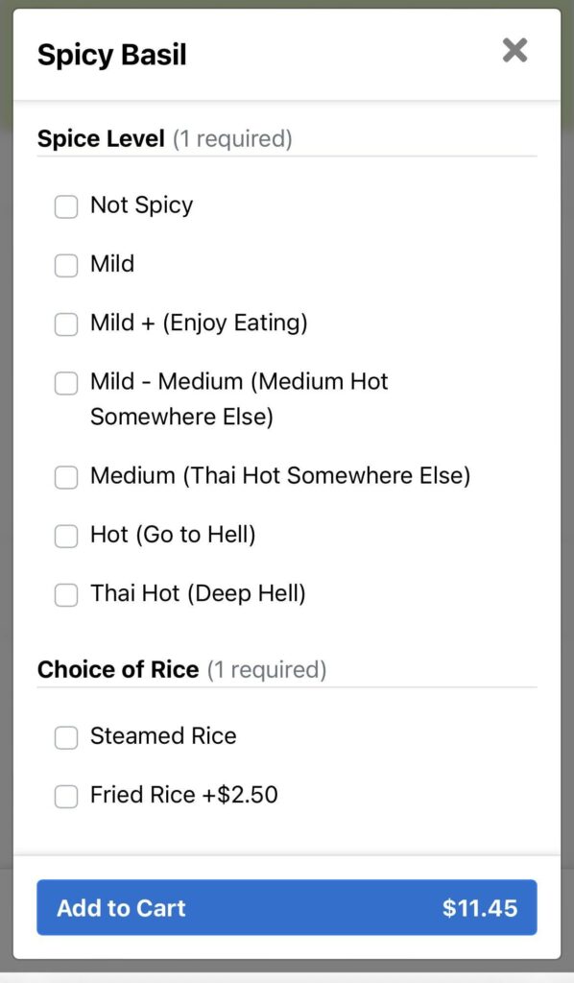Click the (1 required) label under Spice Level

click(x=233, y=139)
